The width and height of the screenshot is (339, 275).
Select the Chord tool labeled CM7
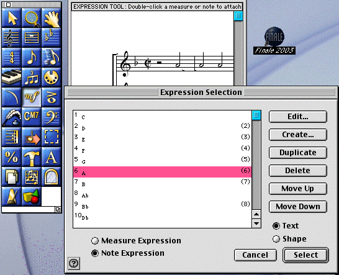click(x=31, y=117)
